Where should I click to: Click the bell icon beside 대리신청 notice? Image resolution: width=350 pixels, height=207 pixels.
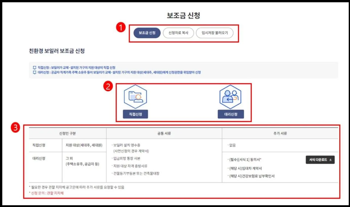click(34, 72)
